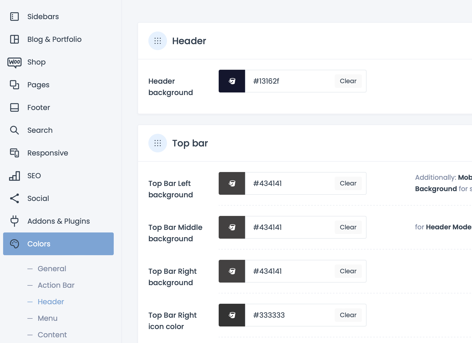Open the Action Bar colors subsection

(56, 285)
